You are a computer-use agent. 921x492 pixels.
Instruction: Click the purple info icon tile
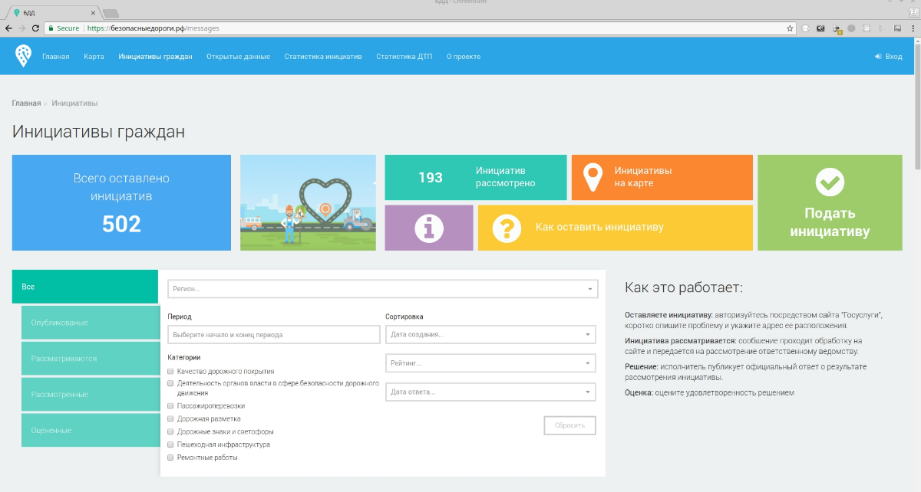click(429, 228)
